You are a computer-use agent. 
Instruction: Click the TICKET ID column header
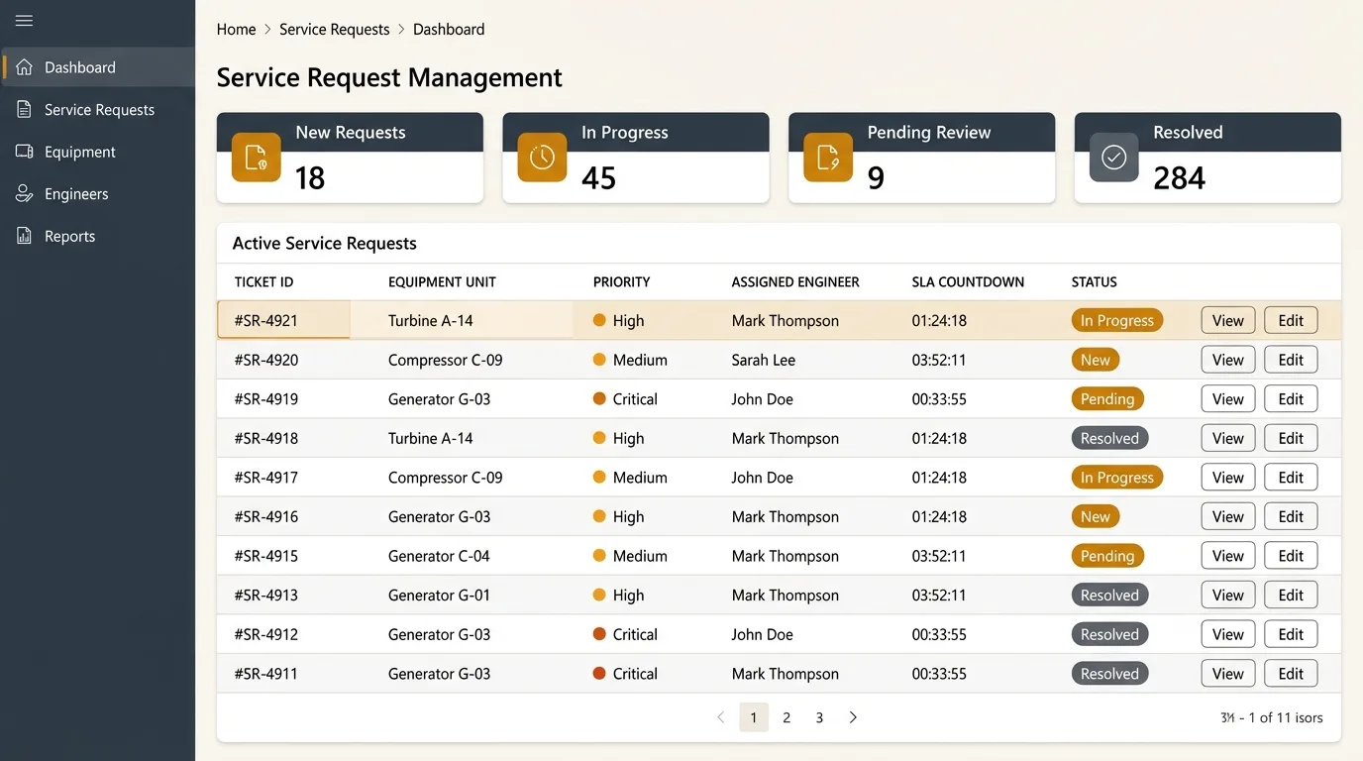pos(263,282)
